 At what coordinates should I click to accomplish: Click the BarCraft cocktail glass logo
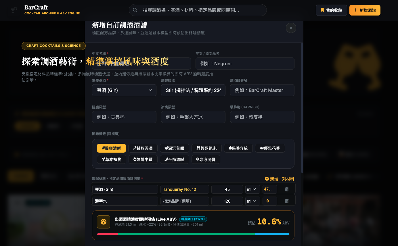pos(14,10)
